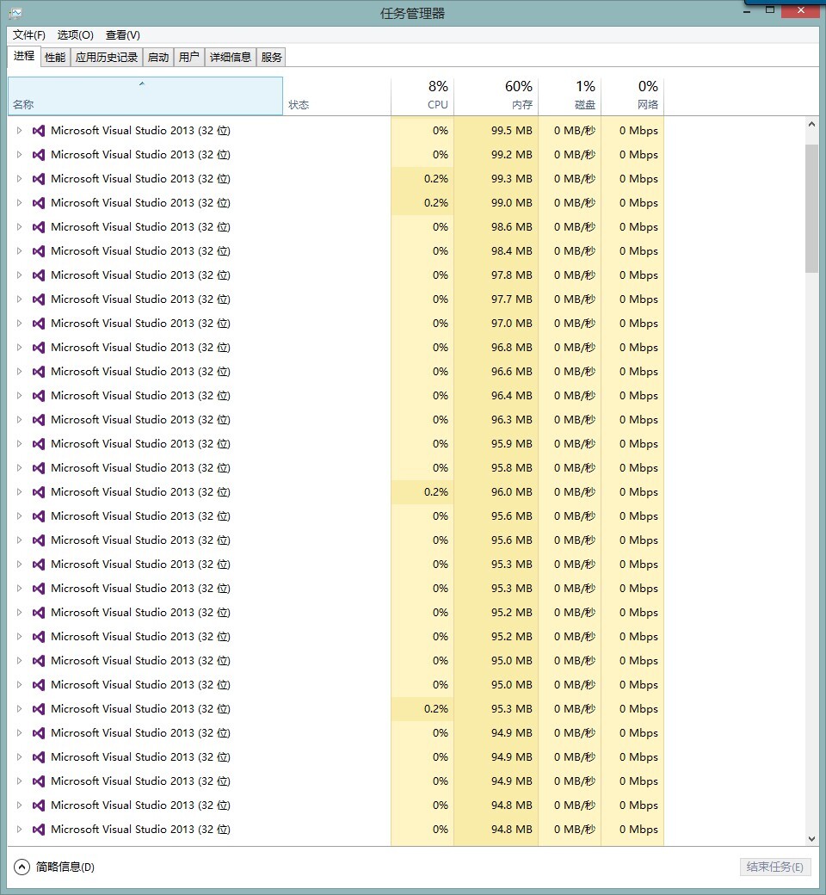Switch to the 用户 tab
The image size is (826, 895).
tap(189, 57)
